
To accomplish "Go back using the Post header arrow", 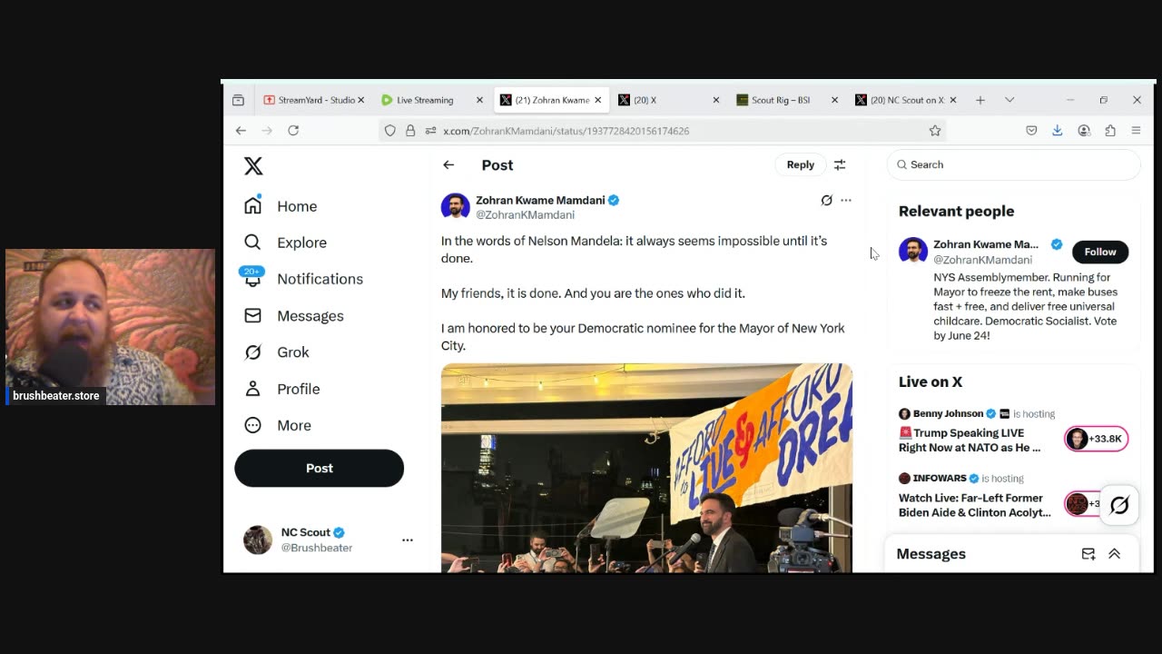I will click(448, 164).
